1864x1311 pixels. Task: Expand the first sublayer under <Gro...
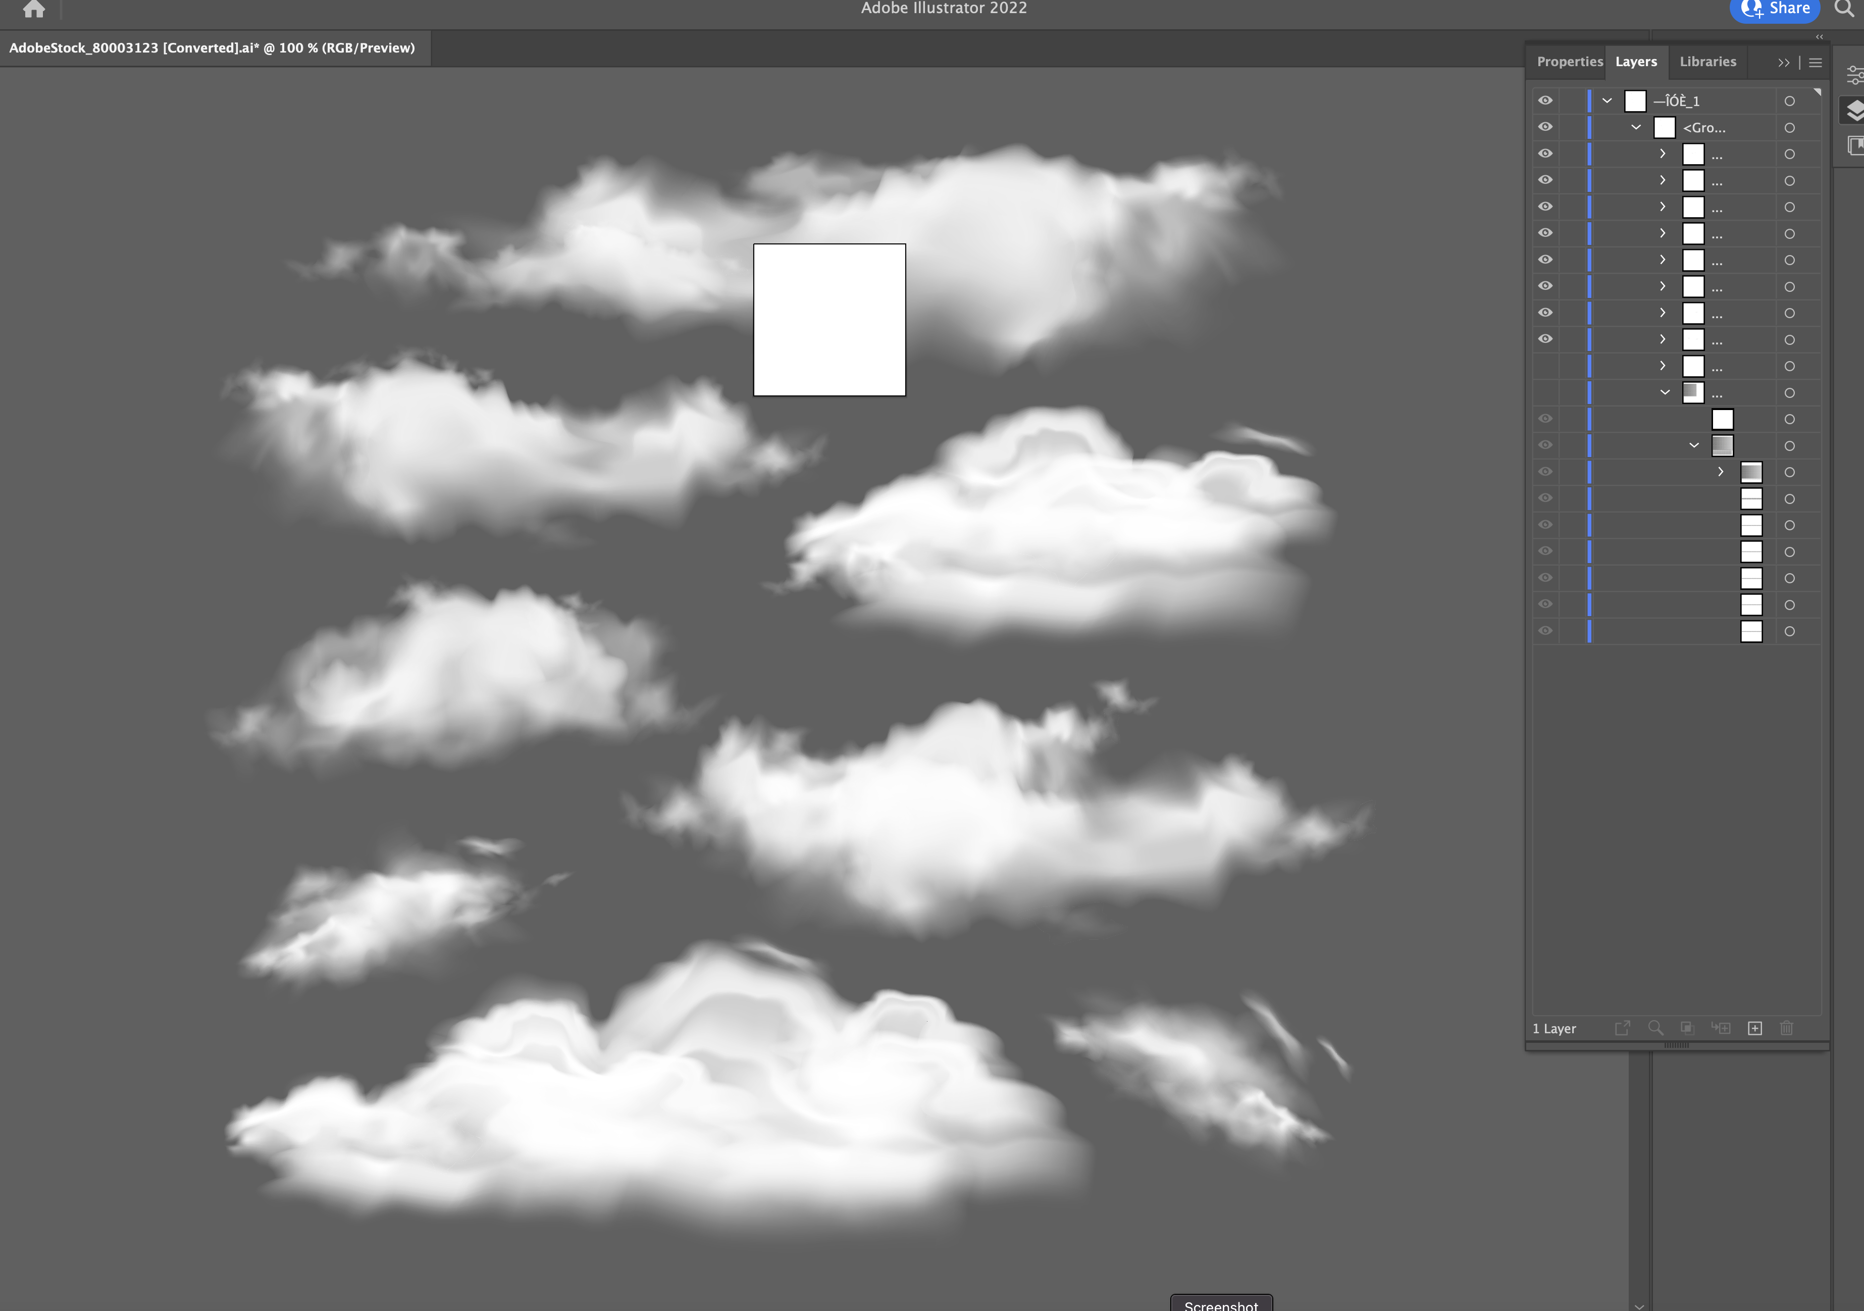[x=1662, y=154]
